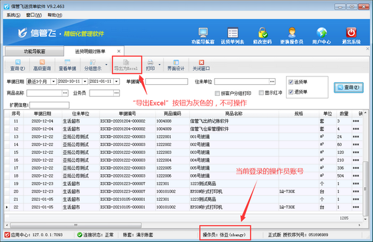Expand the 最近3个月 date range dropdown
The width and height of the screenshot is (373, 242).
(54, 82)
